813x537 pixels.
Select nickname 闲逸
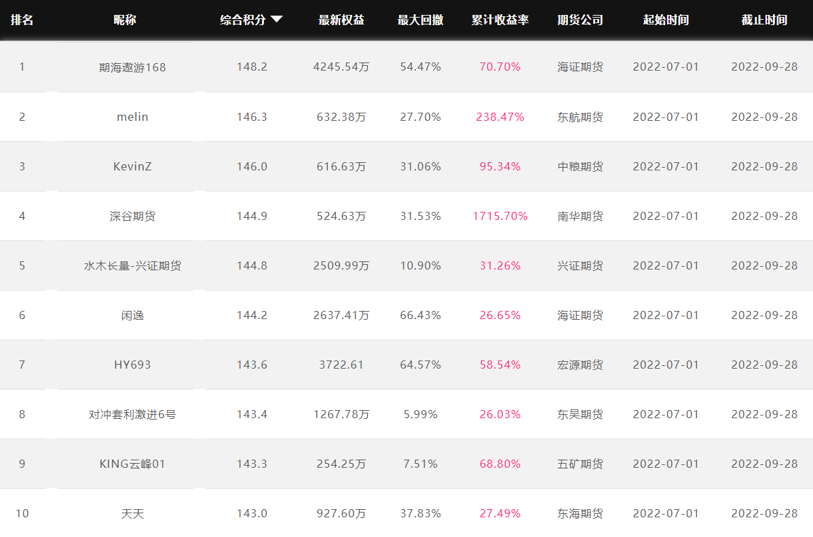(132, 315)
